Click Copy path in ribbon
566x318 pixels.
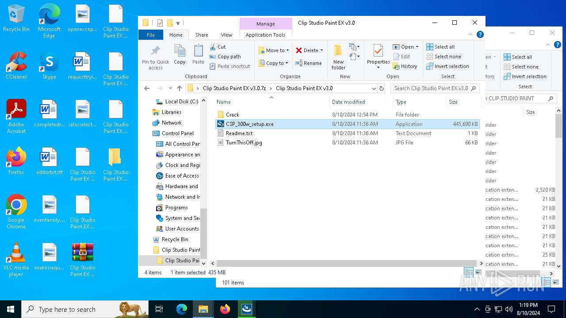pos(225,57)
